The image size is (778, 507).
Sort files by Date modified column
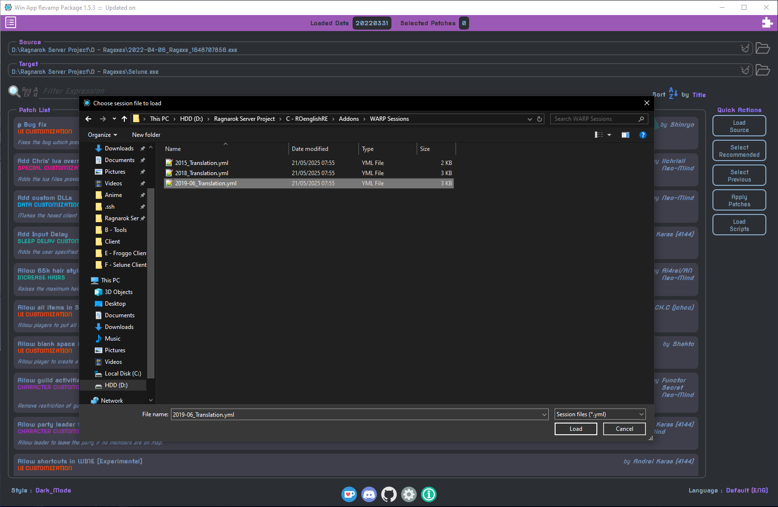point(323,149)
